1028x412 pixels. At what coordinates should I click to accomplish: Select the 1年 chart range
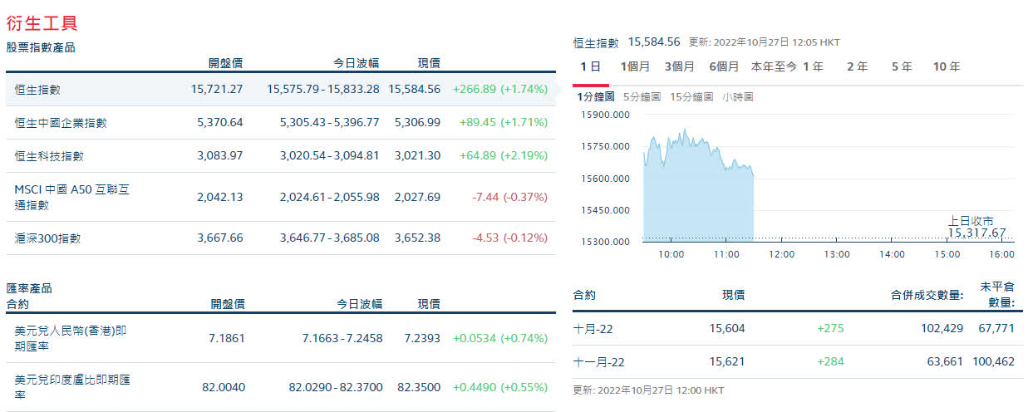coord(814,67)
